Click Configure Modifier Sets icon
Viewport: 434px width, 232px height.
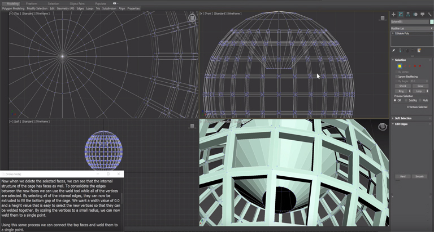419,50
